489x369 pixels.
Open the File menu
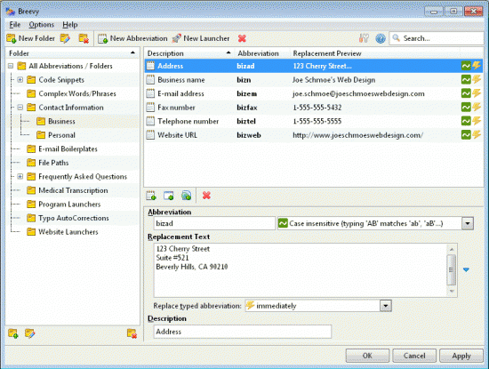(x=14, y=24)
